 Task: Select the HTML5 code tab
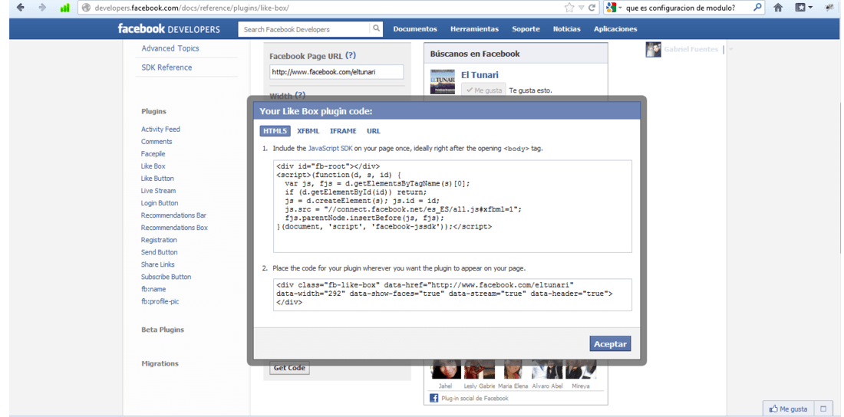(x=275, y=131)
